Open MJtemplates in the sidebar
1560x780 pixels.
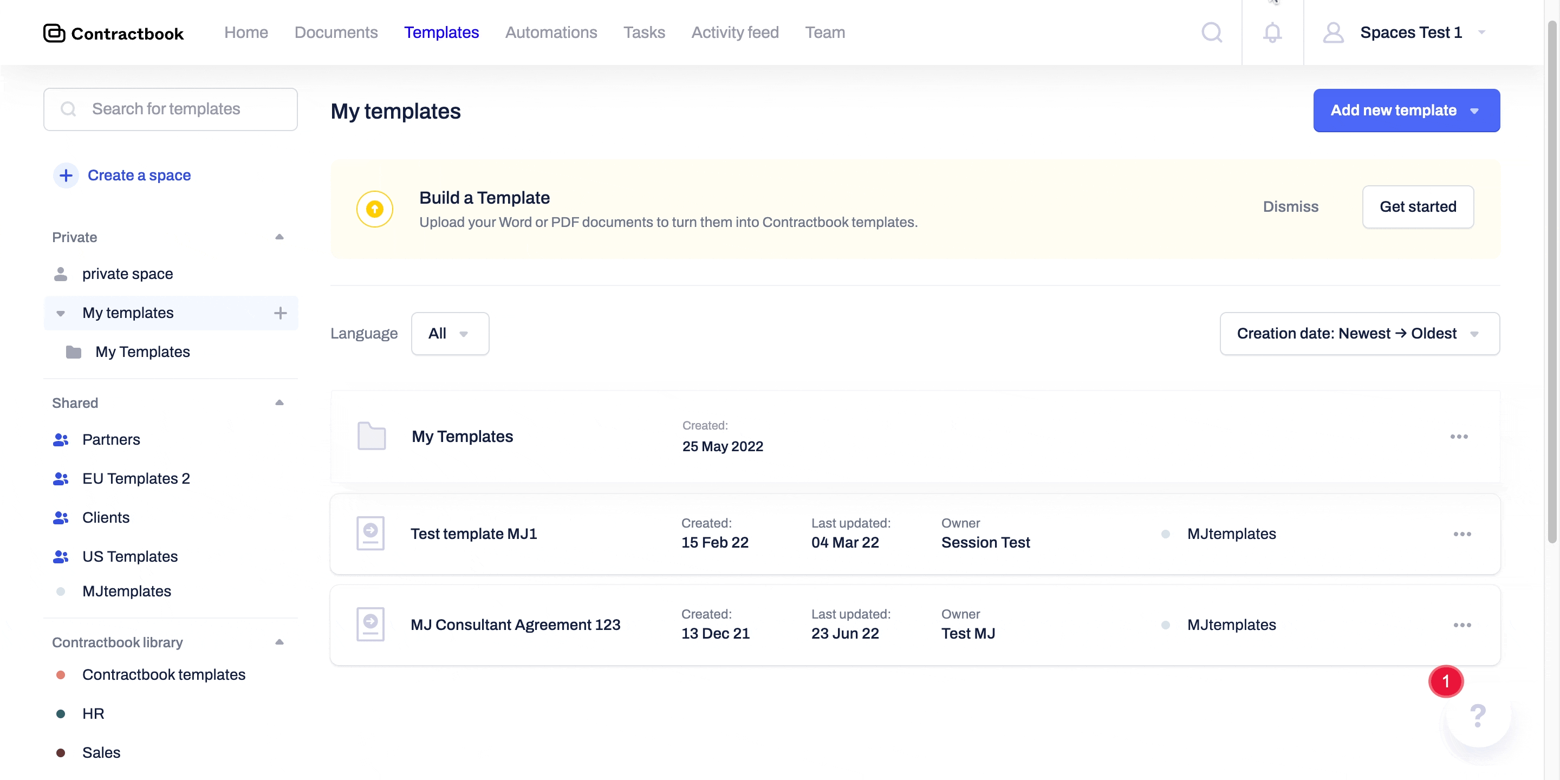pyautogui.click(x=127, y=591)
